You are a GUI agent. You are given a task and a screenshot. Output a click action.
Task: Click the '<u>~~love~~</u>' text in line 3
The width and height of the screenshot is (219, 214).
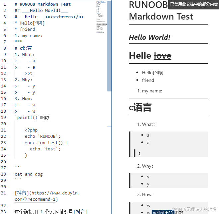pos(64,17)
